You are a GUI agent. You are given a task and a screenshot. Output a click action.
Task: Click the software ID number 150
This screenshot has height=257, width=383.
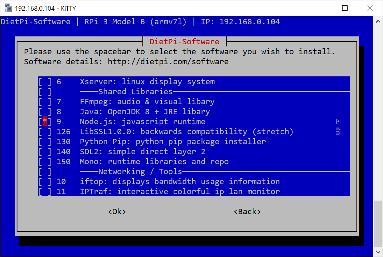pos(63,161)
